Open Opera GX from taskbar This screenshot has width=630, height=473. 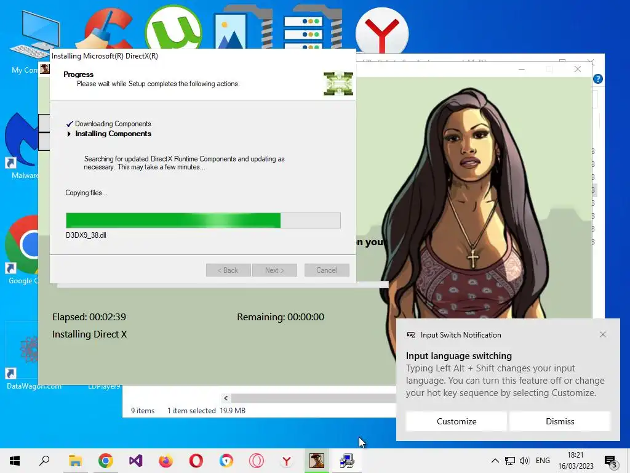coord(257,461)
